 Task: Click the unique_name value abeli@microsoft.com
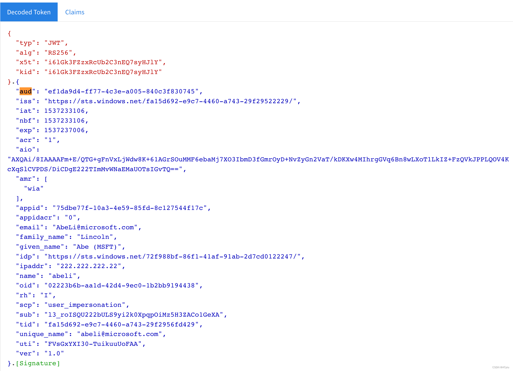click(120, 334)
